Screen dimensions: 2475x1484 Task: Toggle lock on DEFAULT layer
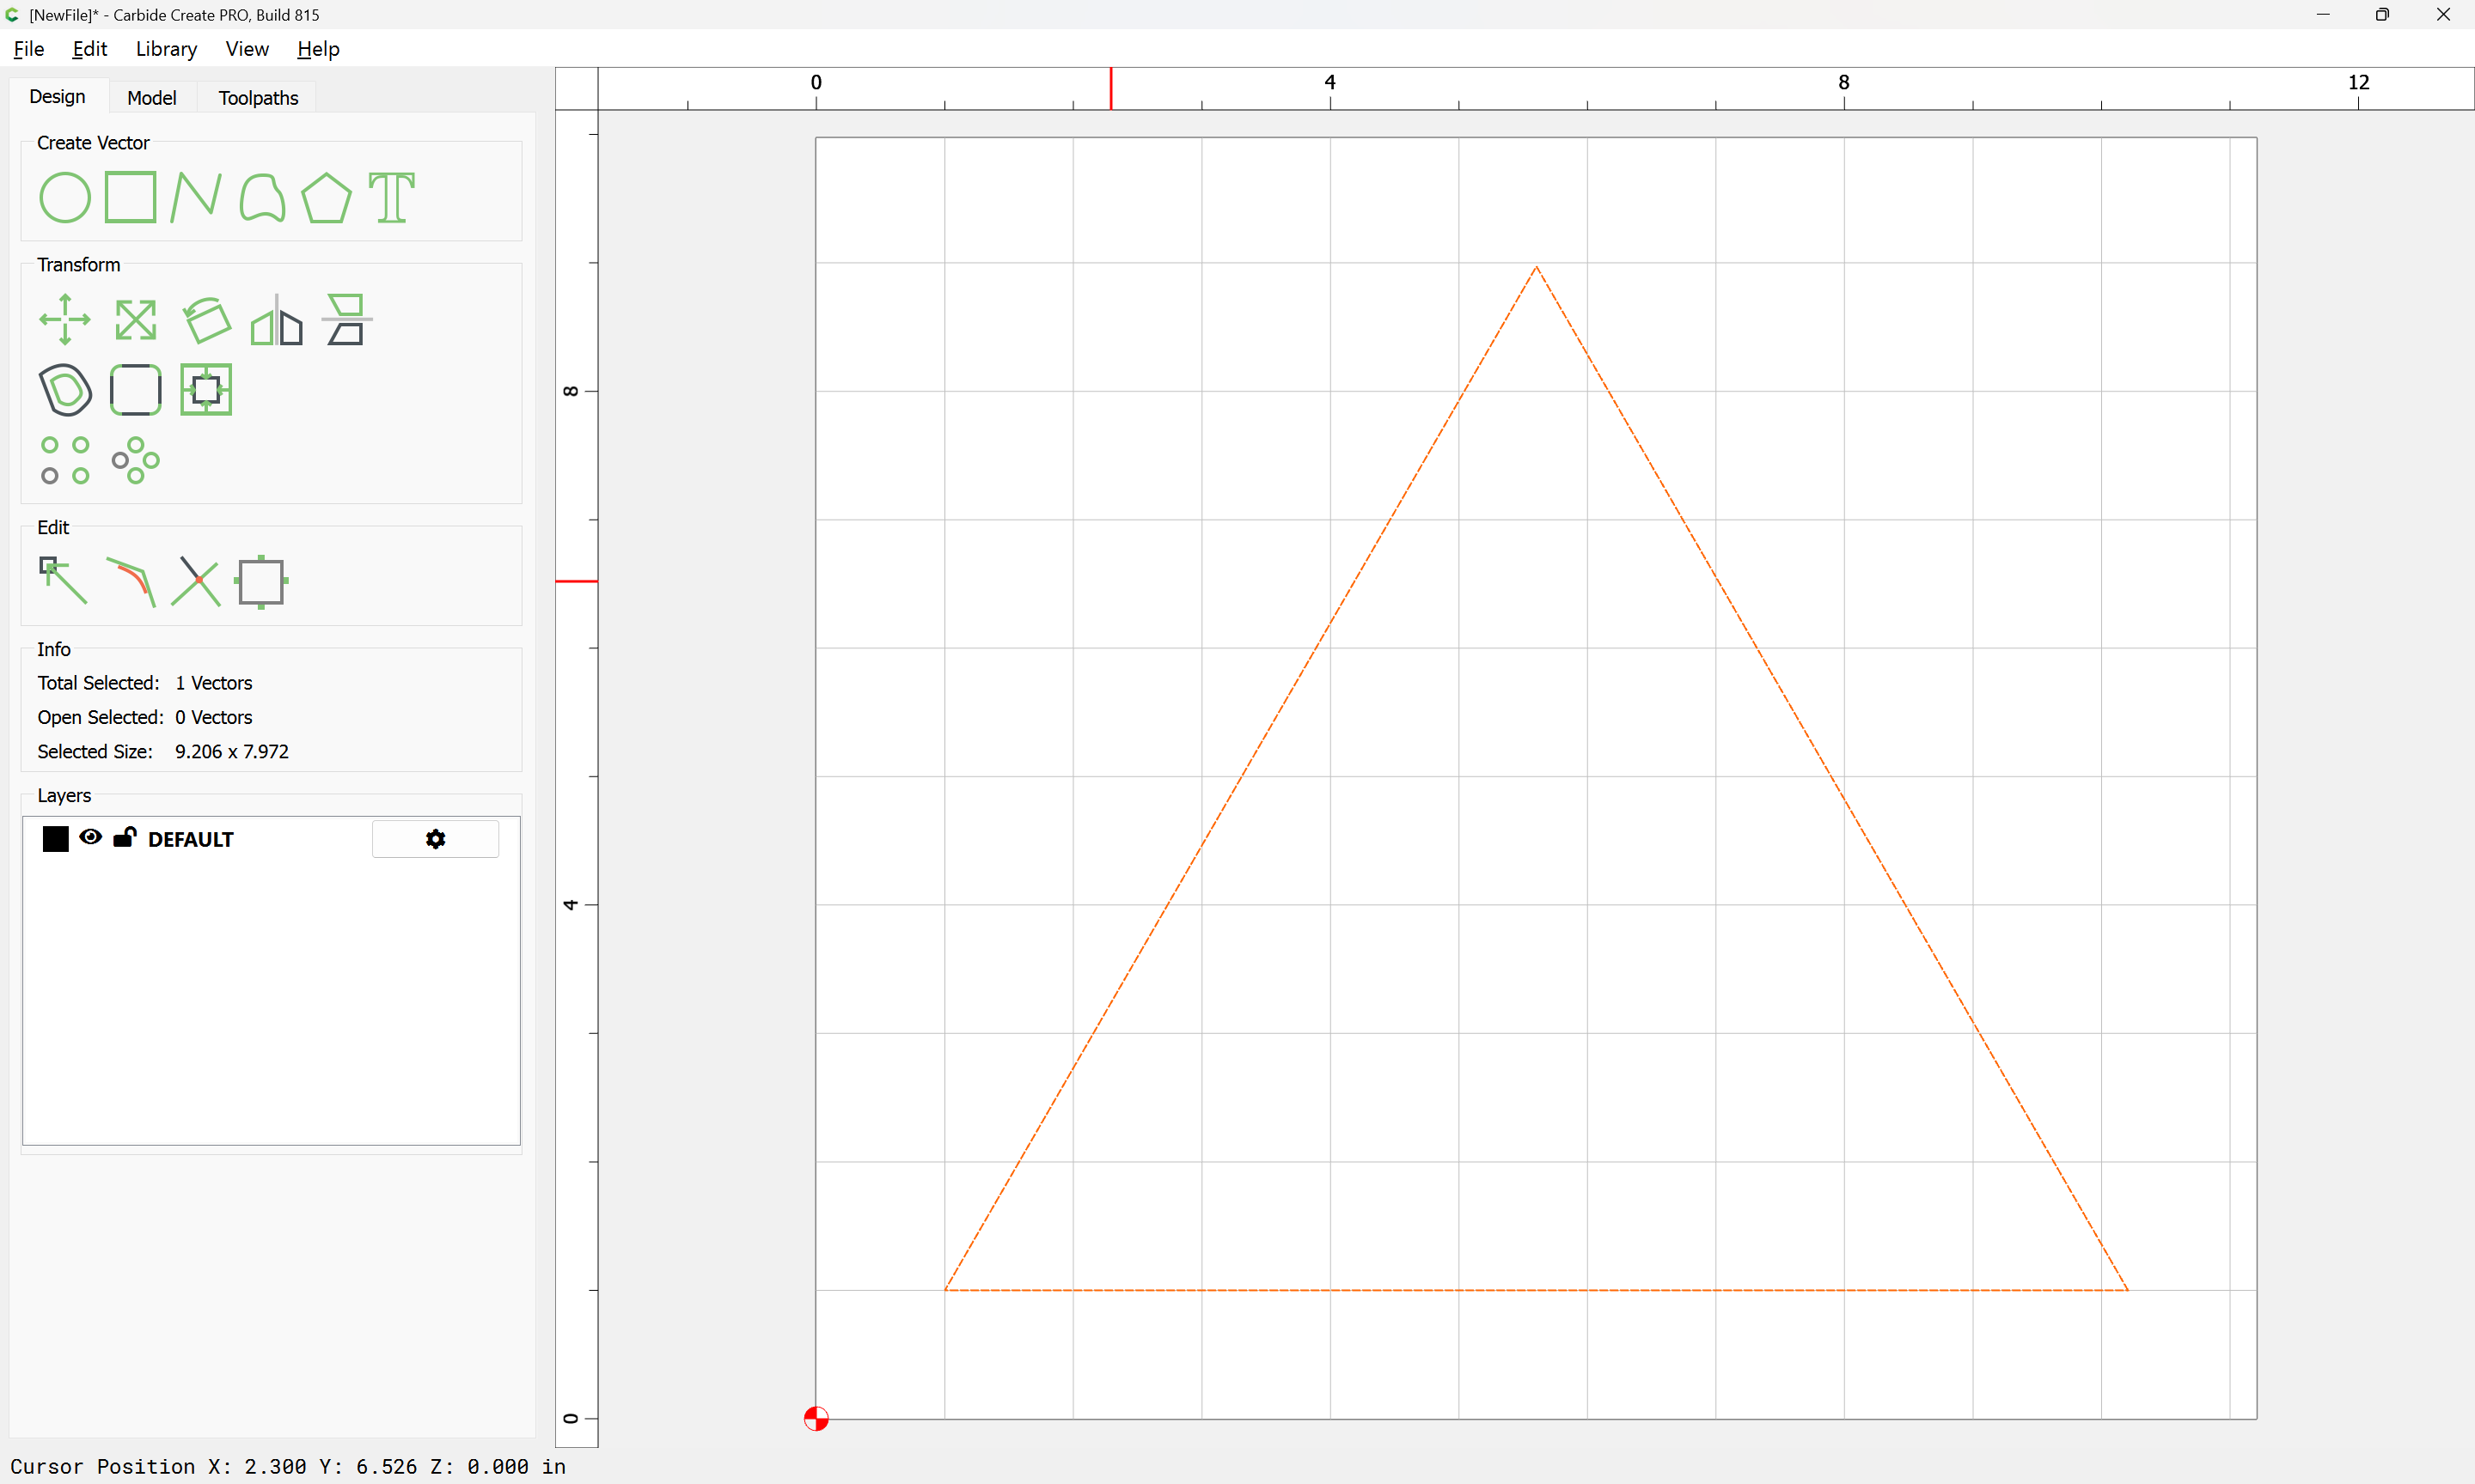point(124,837)
